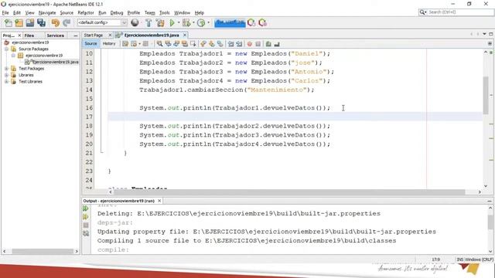Screen dimensions: 495x278
Task: Open the Team menu
Action: (x=149, y=12)
